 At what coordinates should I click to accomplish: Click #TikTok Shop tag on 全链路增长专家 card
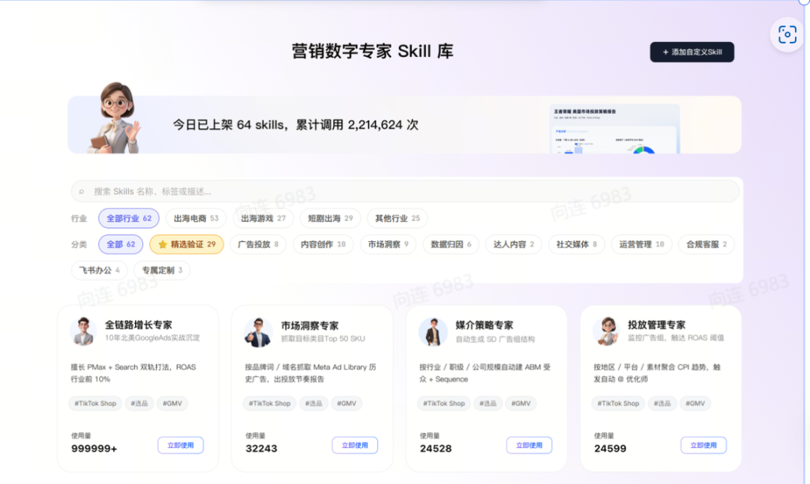click(x=95, y=404)
